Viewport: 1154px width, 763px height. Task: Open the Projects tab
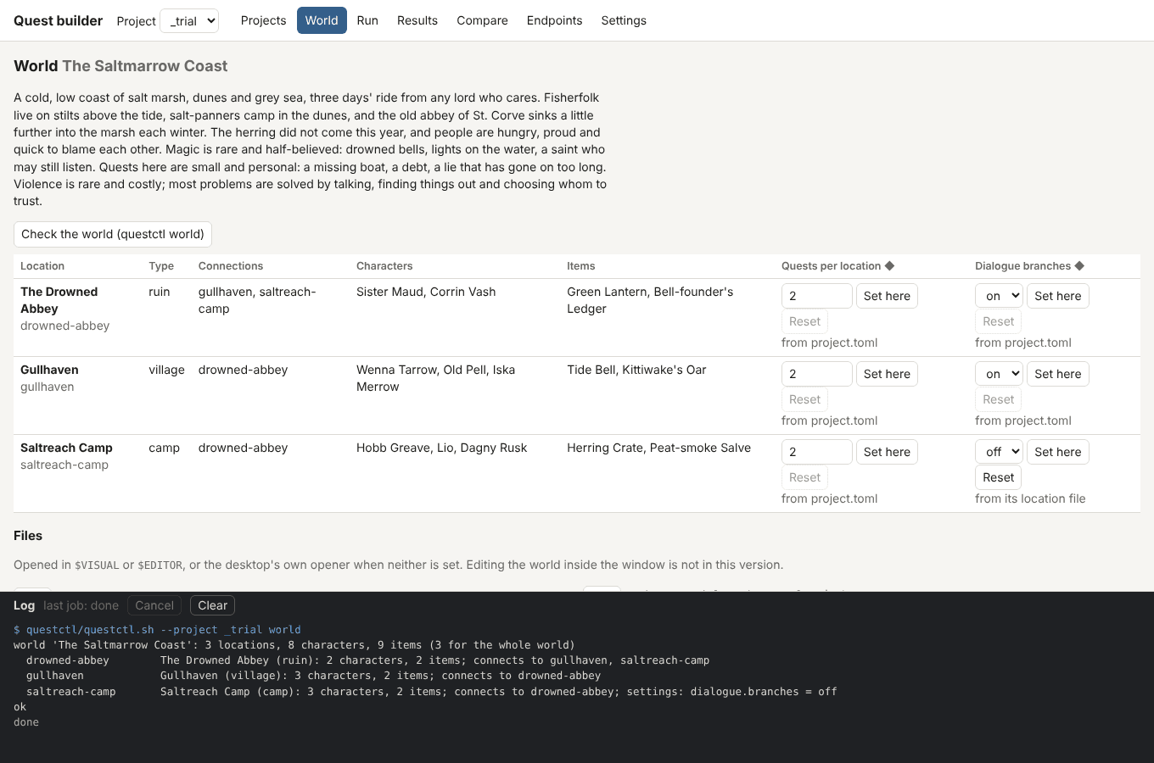(263, 20)
